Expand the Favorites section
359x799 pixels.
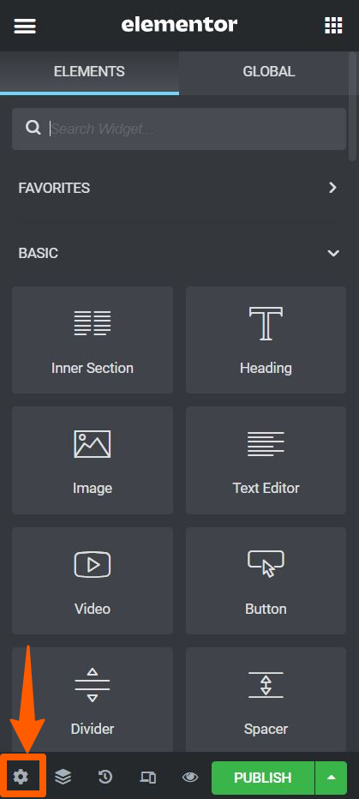point(179,188)
